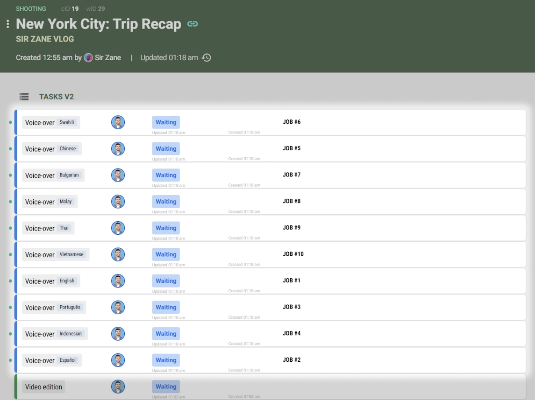Open the JOB #4 link
Screen dimensions: 535x400
point(292,333)
